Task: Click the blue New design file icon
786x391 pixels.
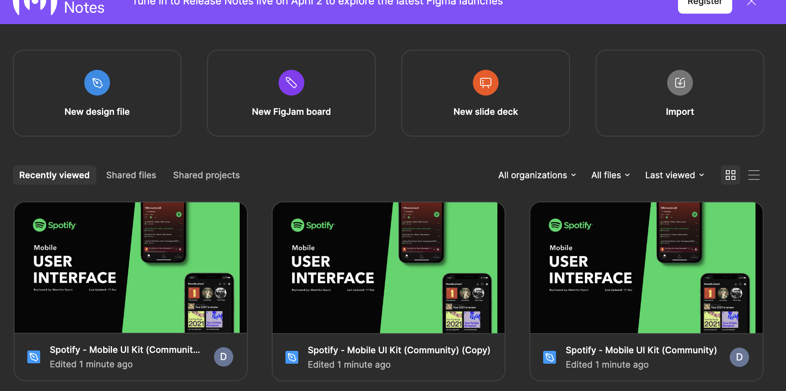Action: pyautogui.click(x=97, y=83)
